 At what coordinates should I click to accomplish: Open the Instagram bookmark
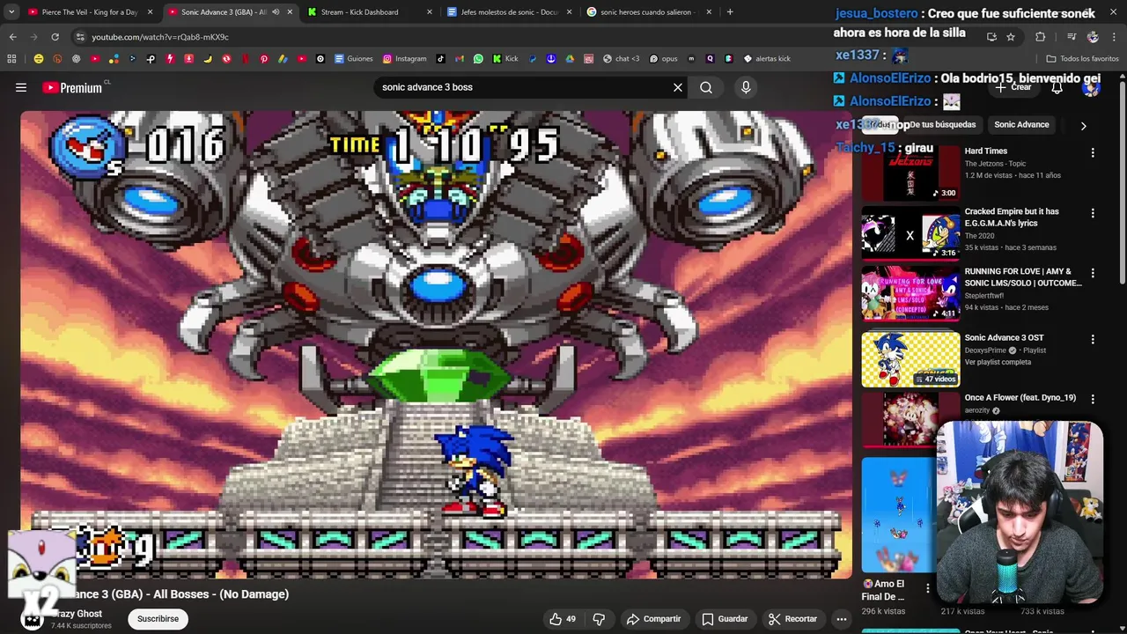(404, 59)
